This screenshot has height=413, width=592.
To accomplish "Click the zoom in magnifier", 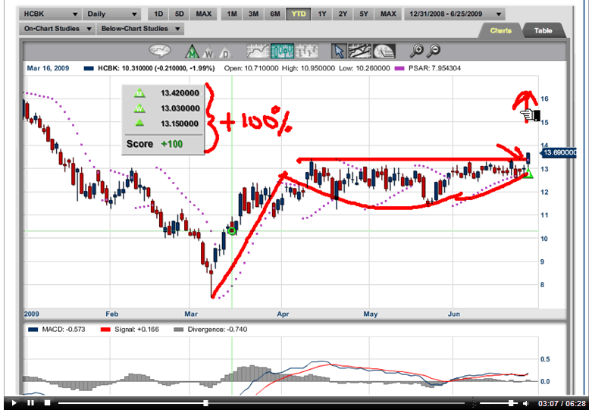I will pos(417,52).
